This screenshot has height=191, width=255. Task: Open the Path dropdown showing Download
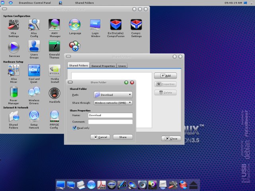click(x=113, y=95)
